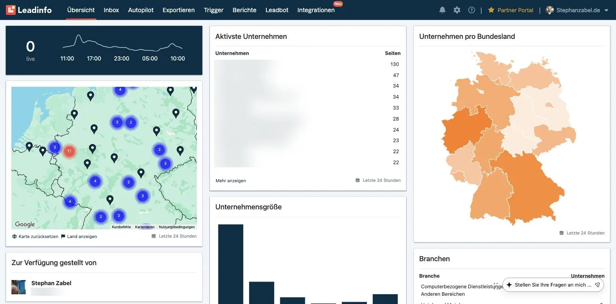Click the flag icon beside Land anzeigen

coord(63,236)
